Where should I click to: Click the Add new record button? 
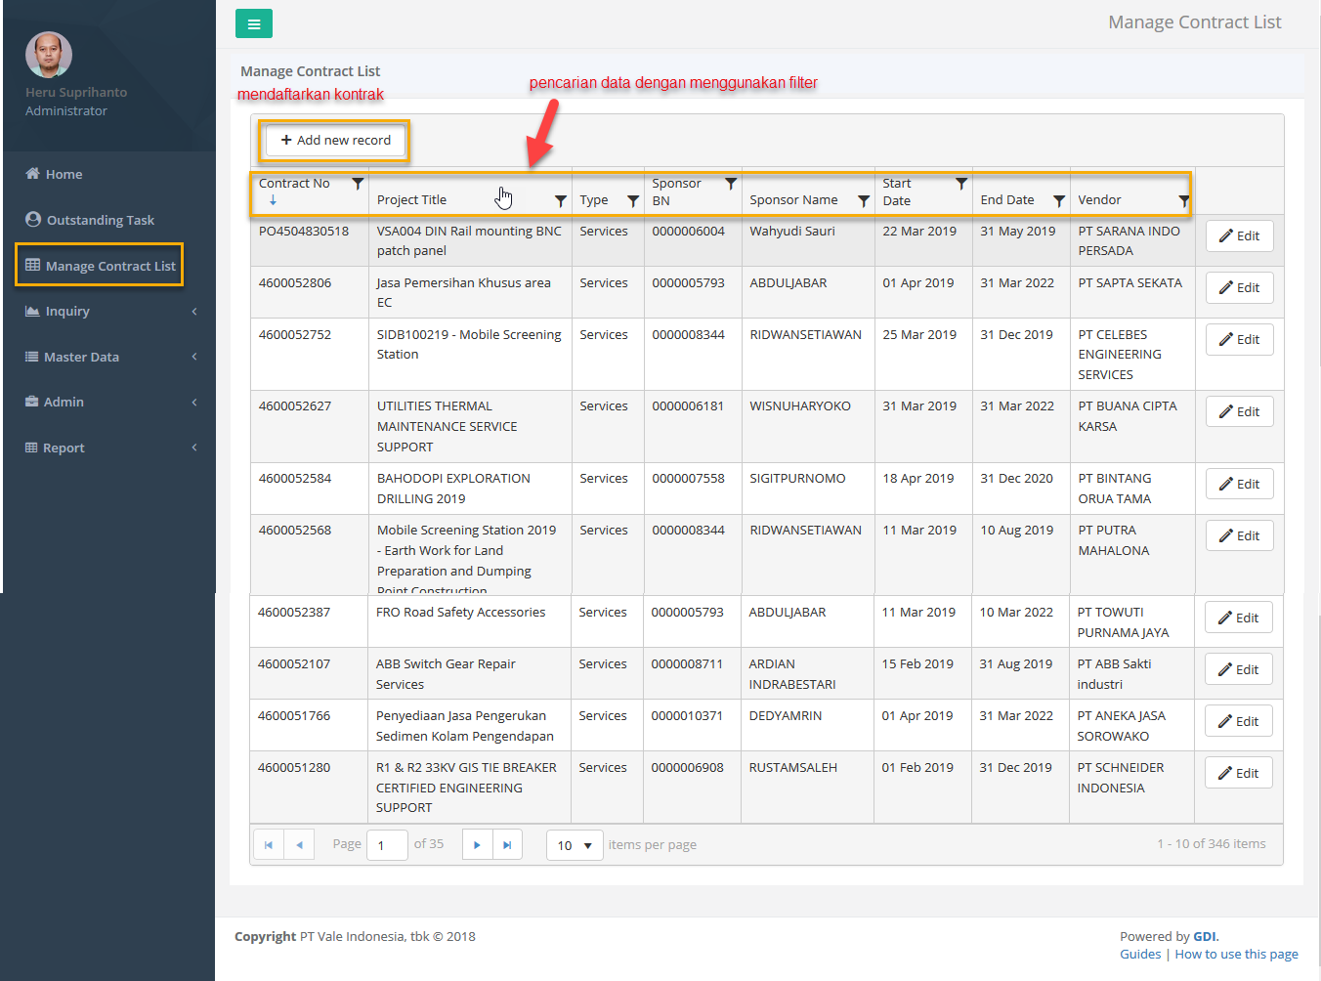[x=335, y=140]
